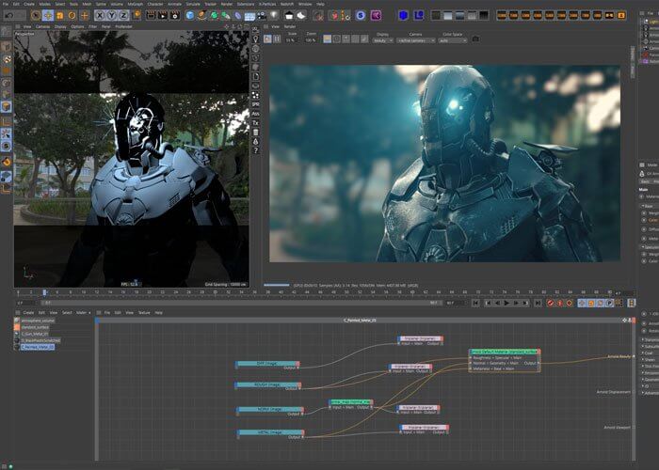Select the Rotate tool icon

(x=72, y=15)
